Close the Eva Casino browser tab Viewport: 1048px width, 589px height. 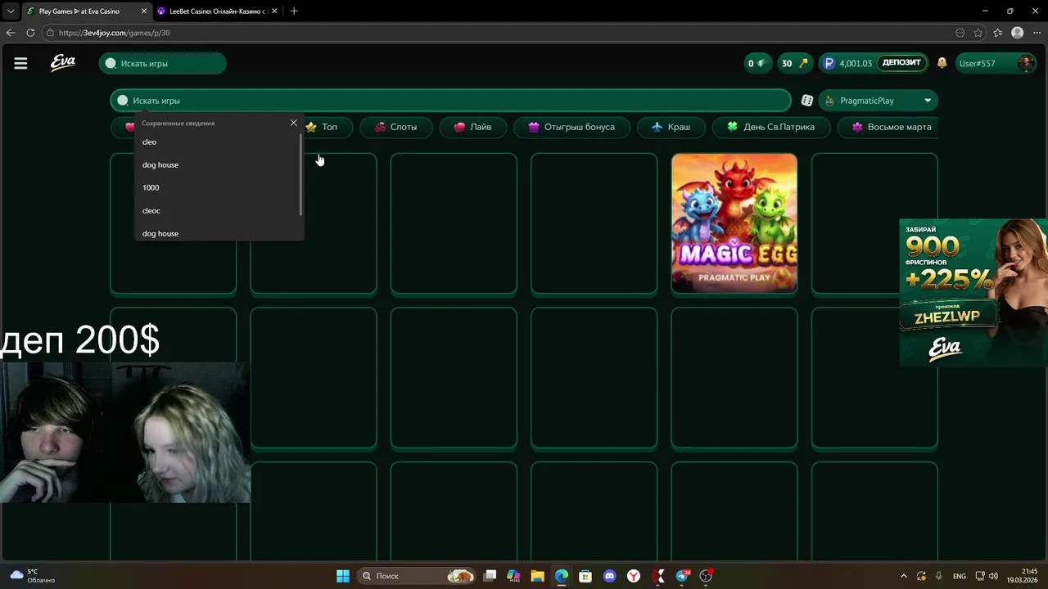click(x=144, y=11)
